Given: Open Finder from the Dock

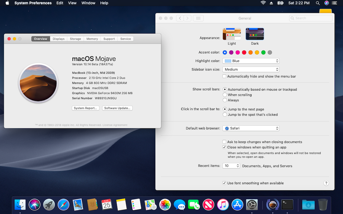Looking at the screenshot, I should (20, 205).
